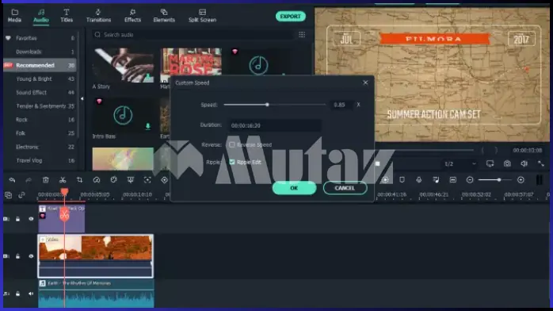Click the motion tracking target icon
The image size is (553, 311).
click(x=147, y=180)
